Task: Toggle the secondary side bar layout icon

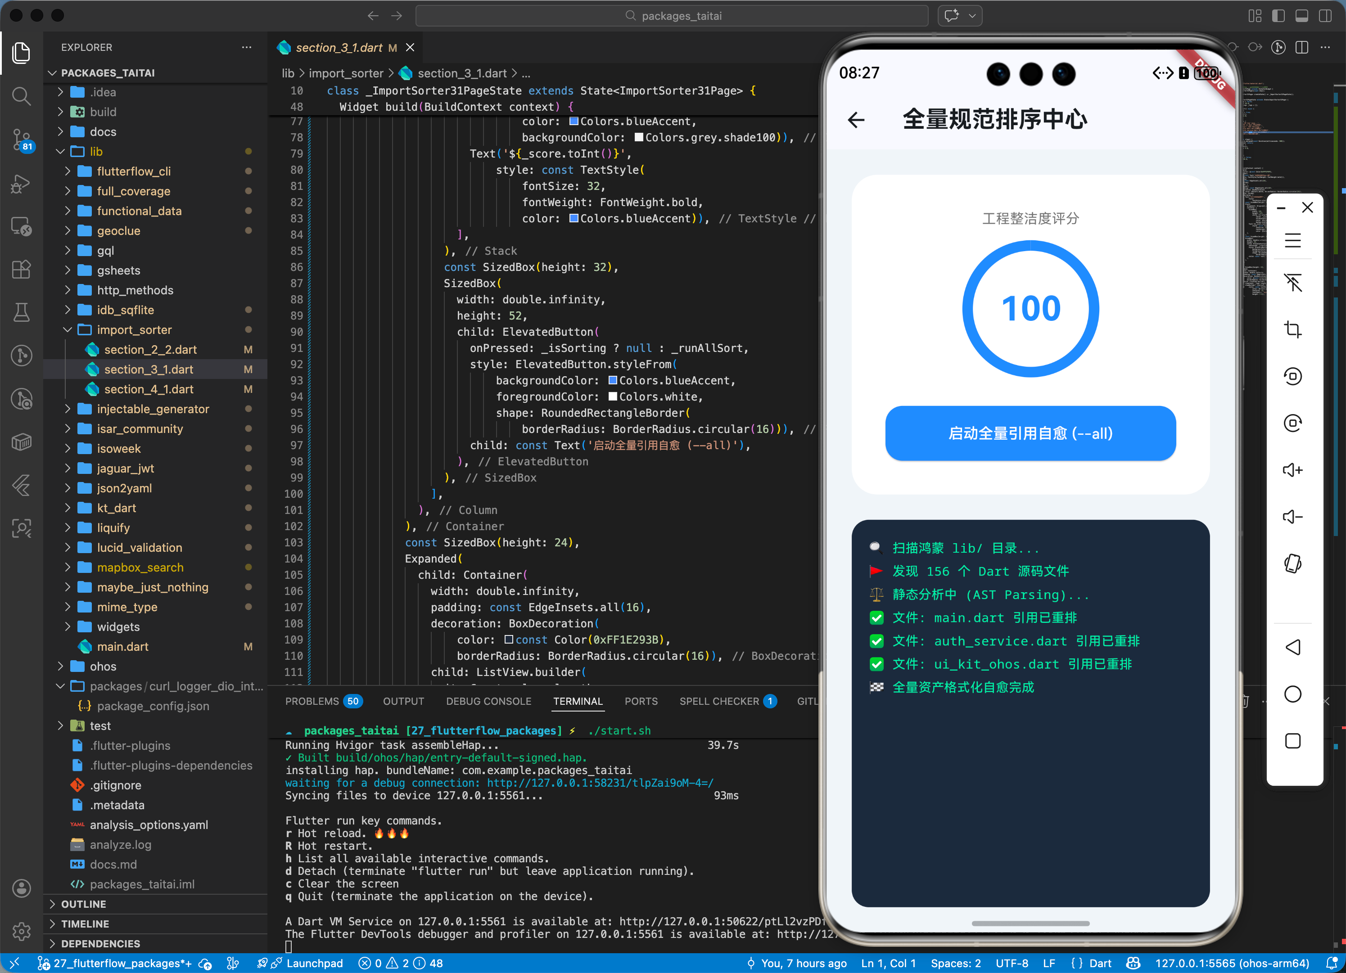Action: [x=1325, y=16]
